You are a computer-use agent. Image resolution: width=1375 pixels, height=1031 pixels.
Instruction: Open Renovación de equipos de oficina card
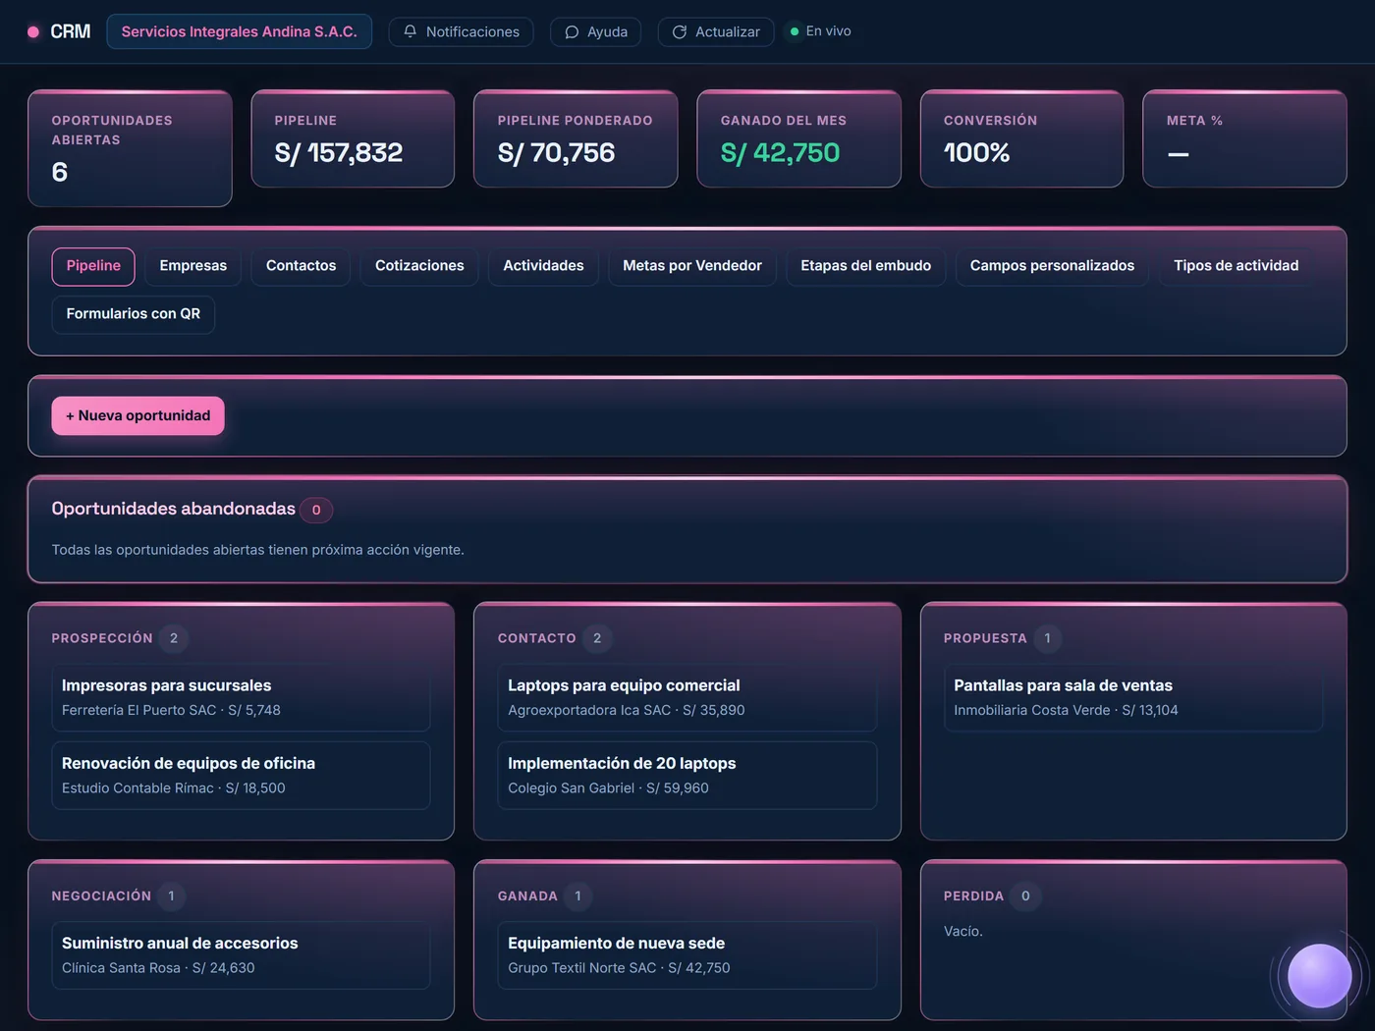click(x=241, y=775)
